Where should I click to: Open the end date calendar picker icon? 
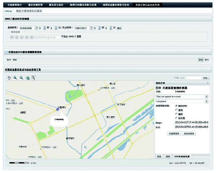(91, 28)
